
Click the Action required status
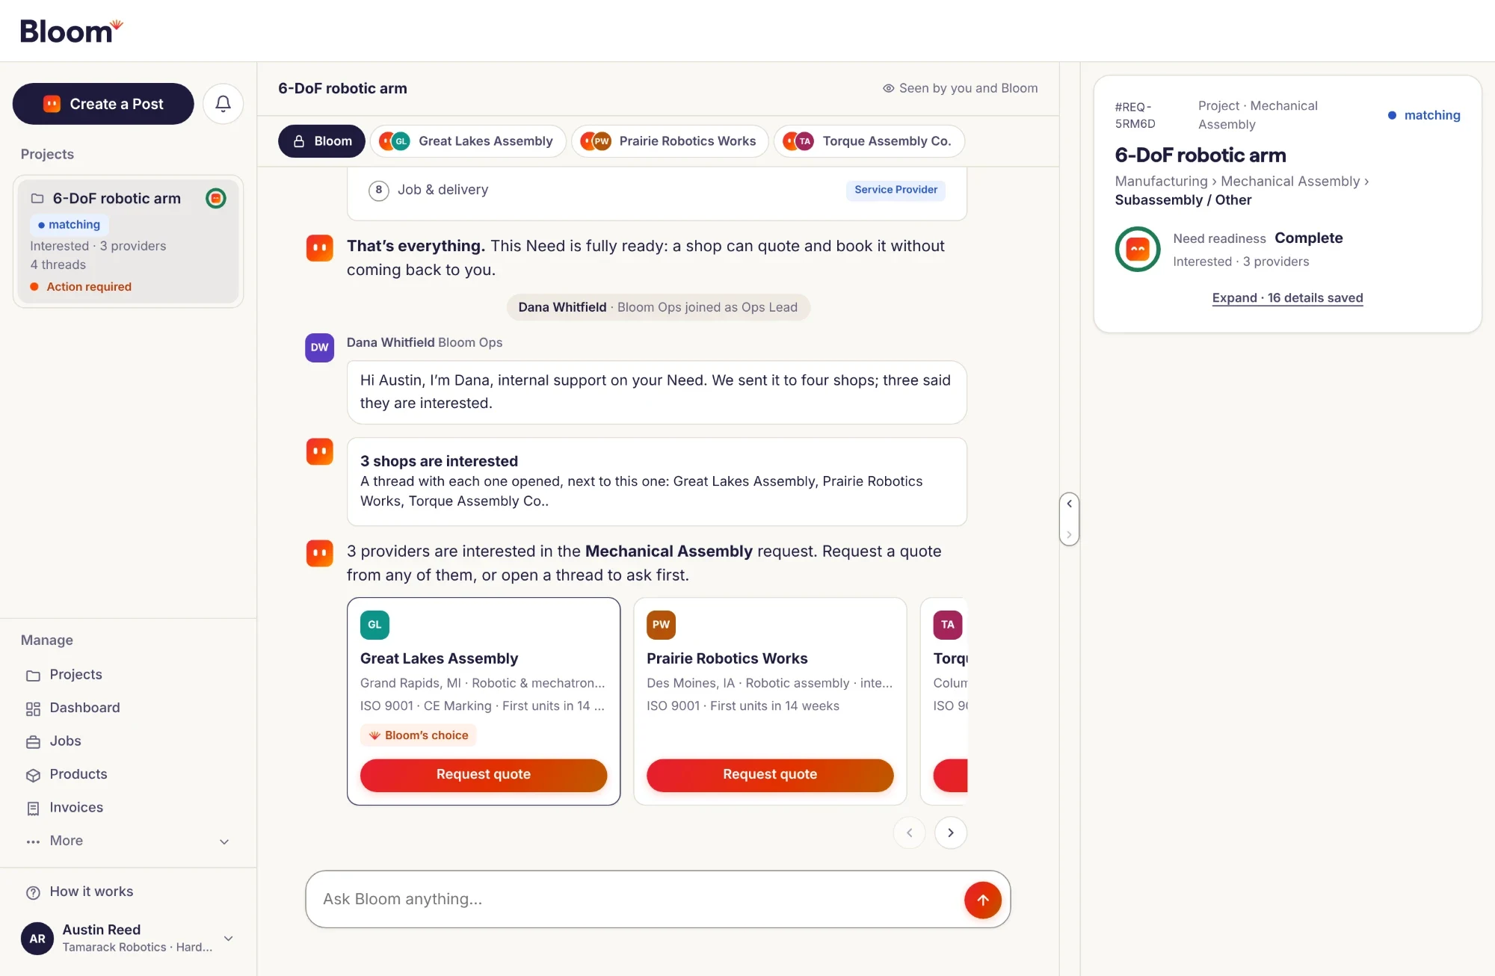81,287
